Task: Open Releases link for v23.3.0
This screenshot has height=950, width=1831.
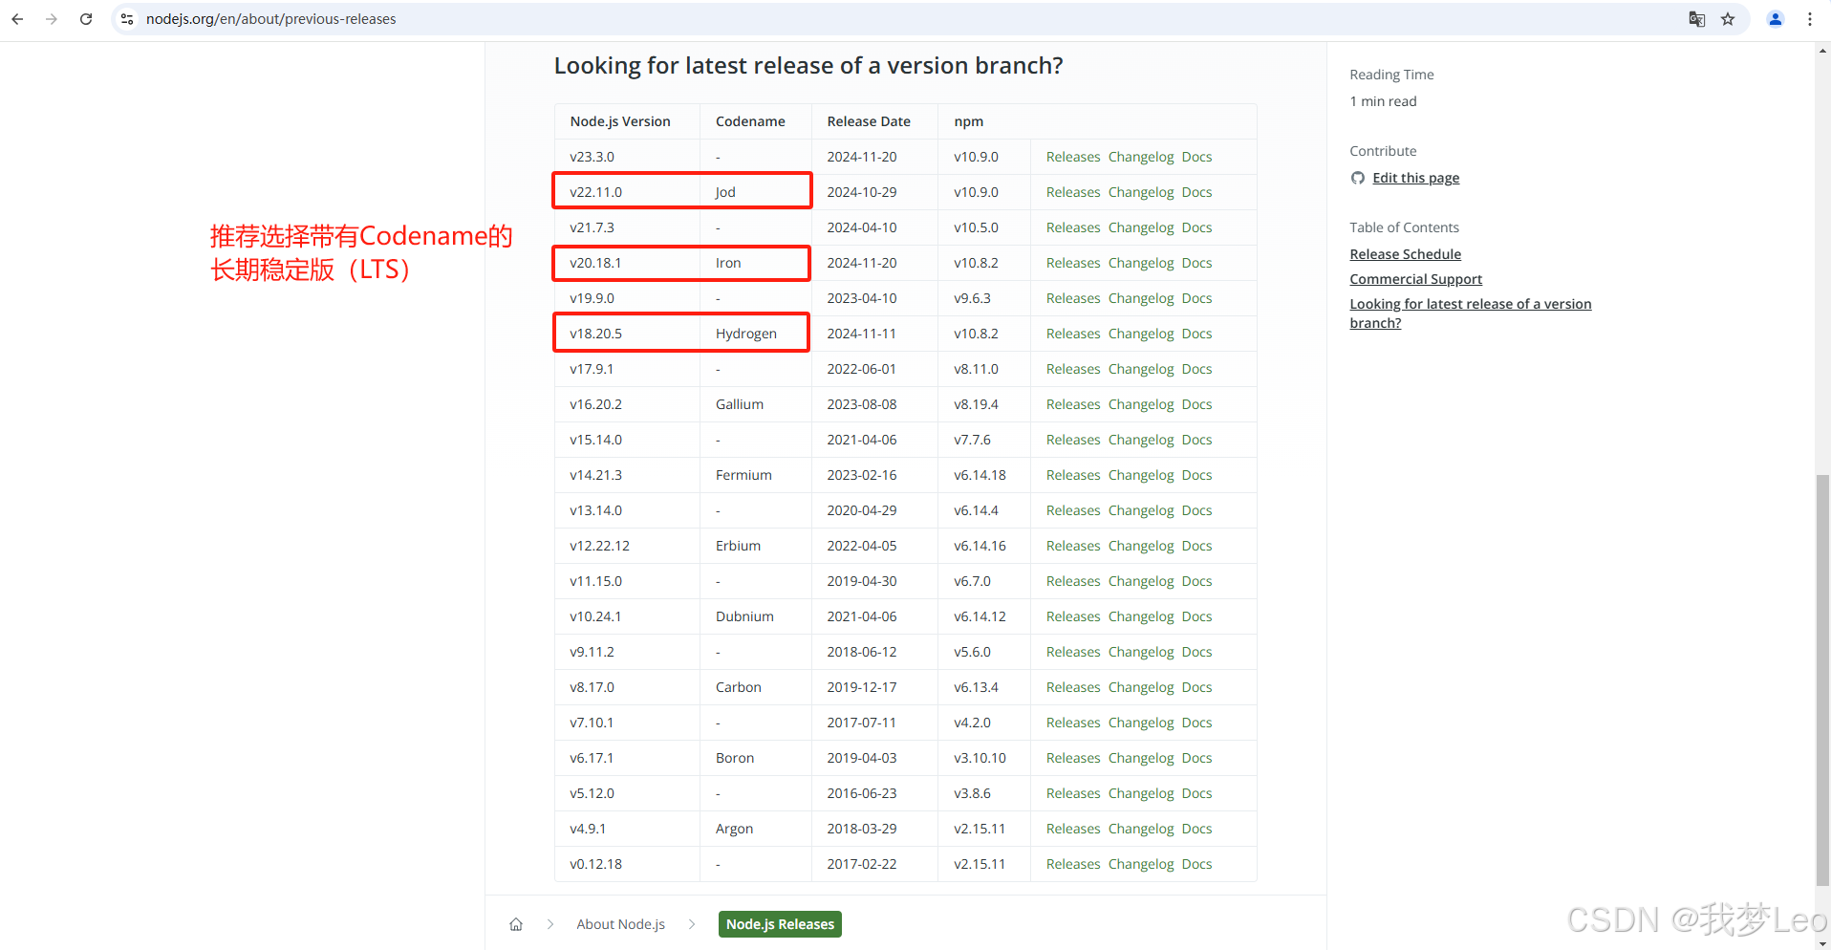Action: (x=1073, y=157)
